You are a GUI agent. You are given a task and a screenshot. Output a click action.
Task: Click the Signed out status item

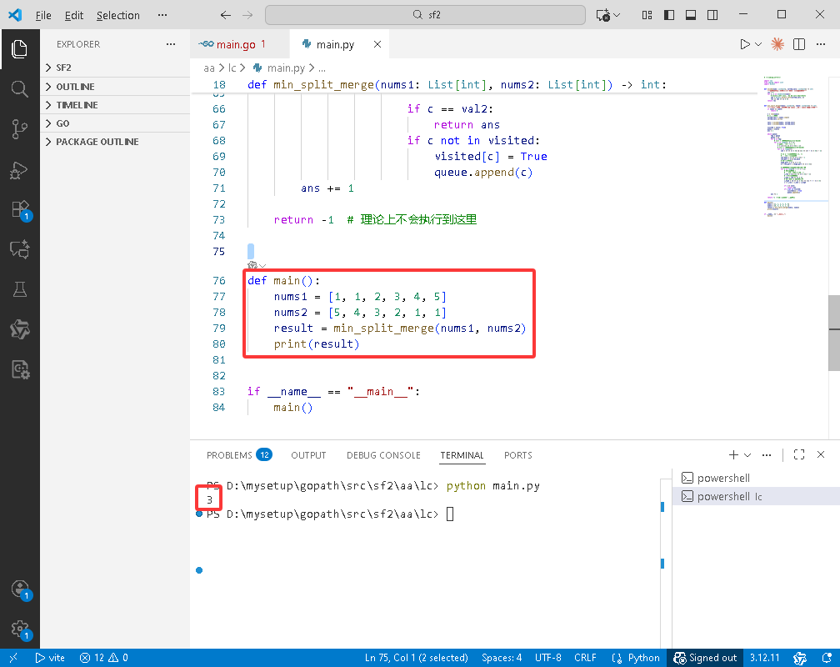(705, 658)
